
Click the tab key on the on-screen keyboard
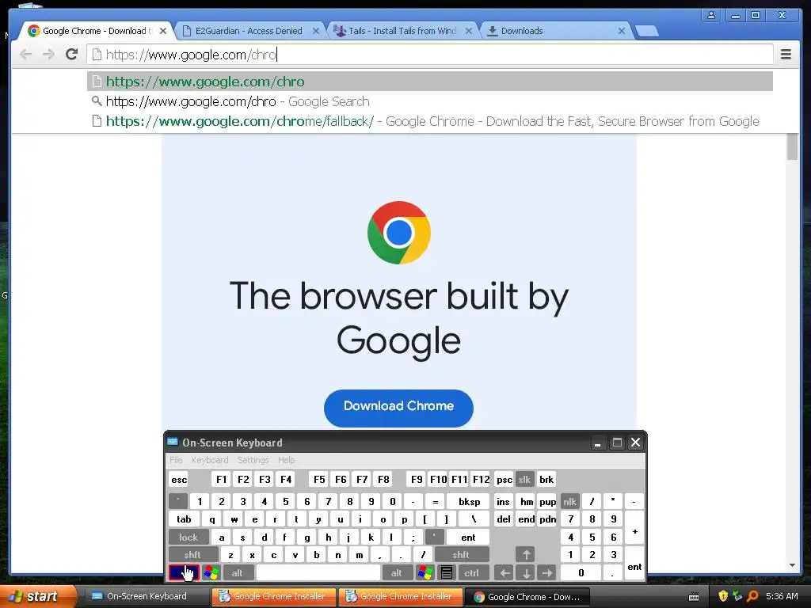(x=184, y=519)
